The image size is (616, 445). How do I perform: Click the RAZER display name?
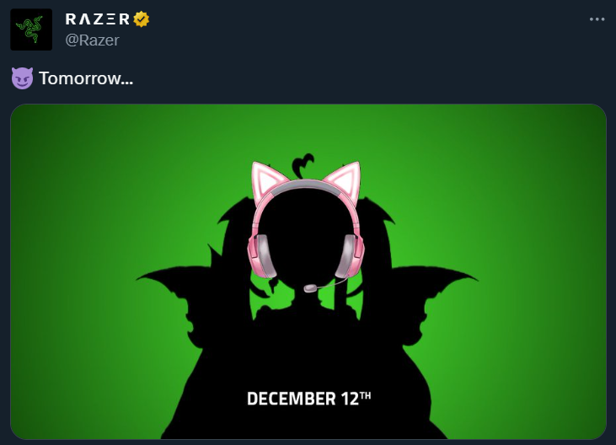pos(98,19)
